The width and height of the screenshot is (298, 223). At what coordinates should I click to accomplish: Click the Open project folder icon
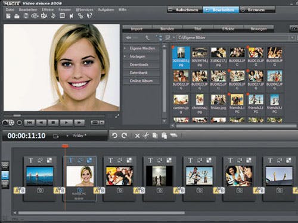point(17,16)
